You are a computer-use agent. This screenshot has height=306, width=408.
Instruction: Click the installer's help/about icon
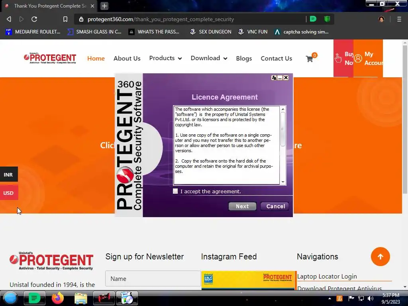(x=274, y=78)
